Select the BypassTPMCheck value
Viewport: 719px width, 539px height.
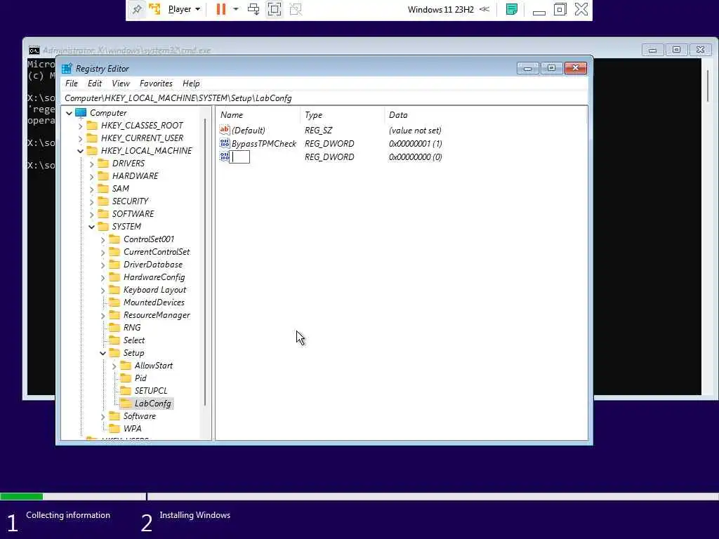[264, 143]
